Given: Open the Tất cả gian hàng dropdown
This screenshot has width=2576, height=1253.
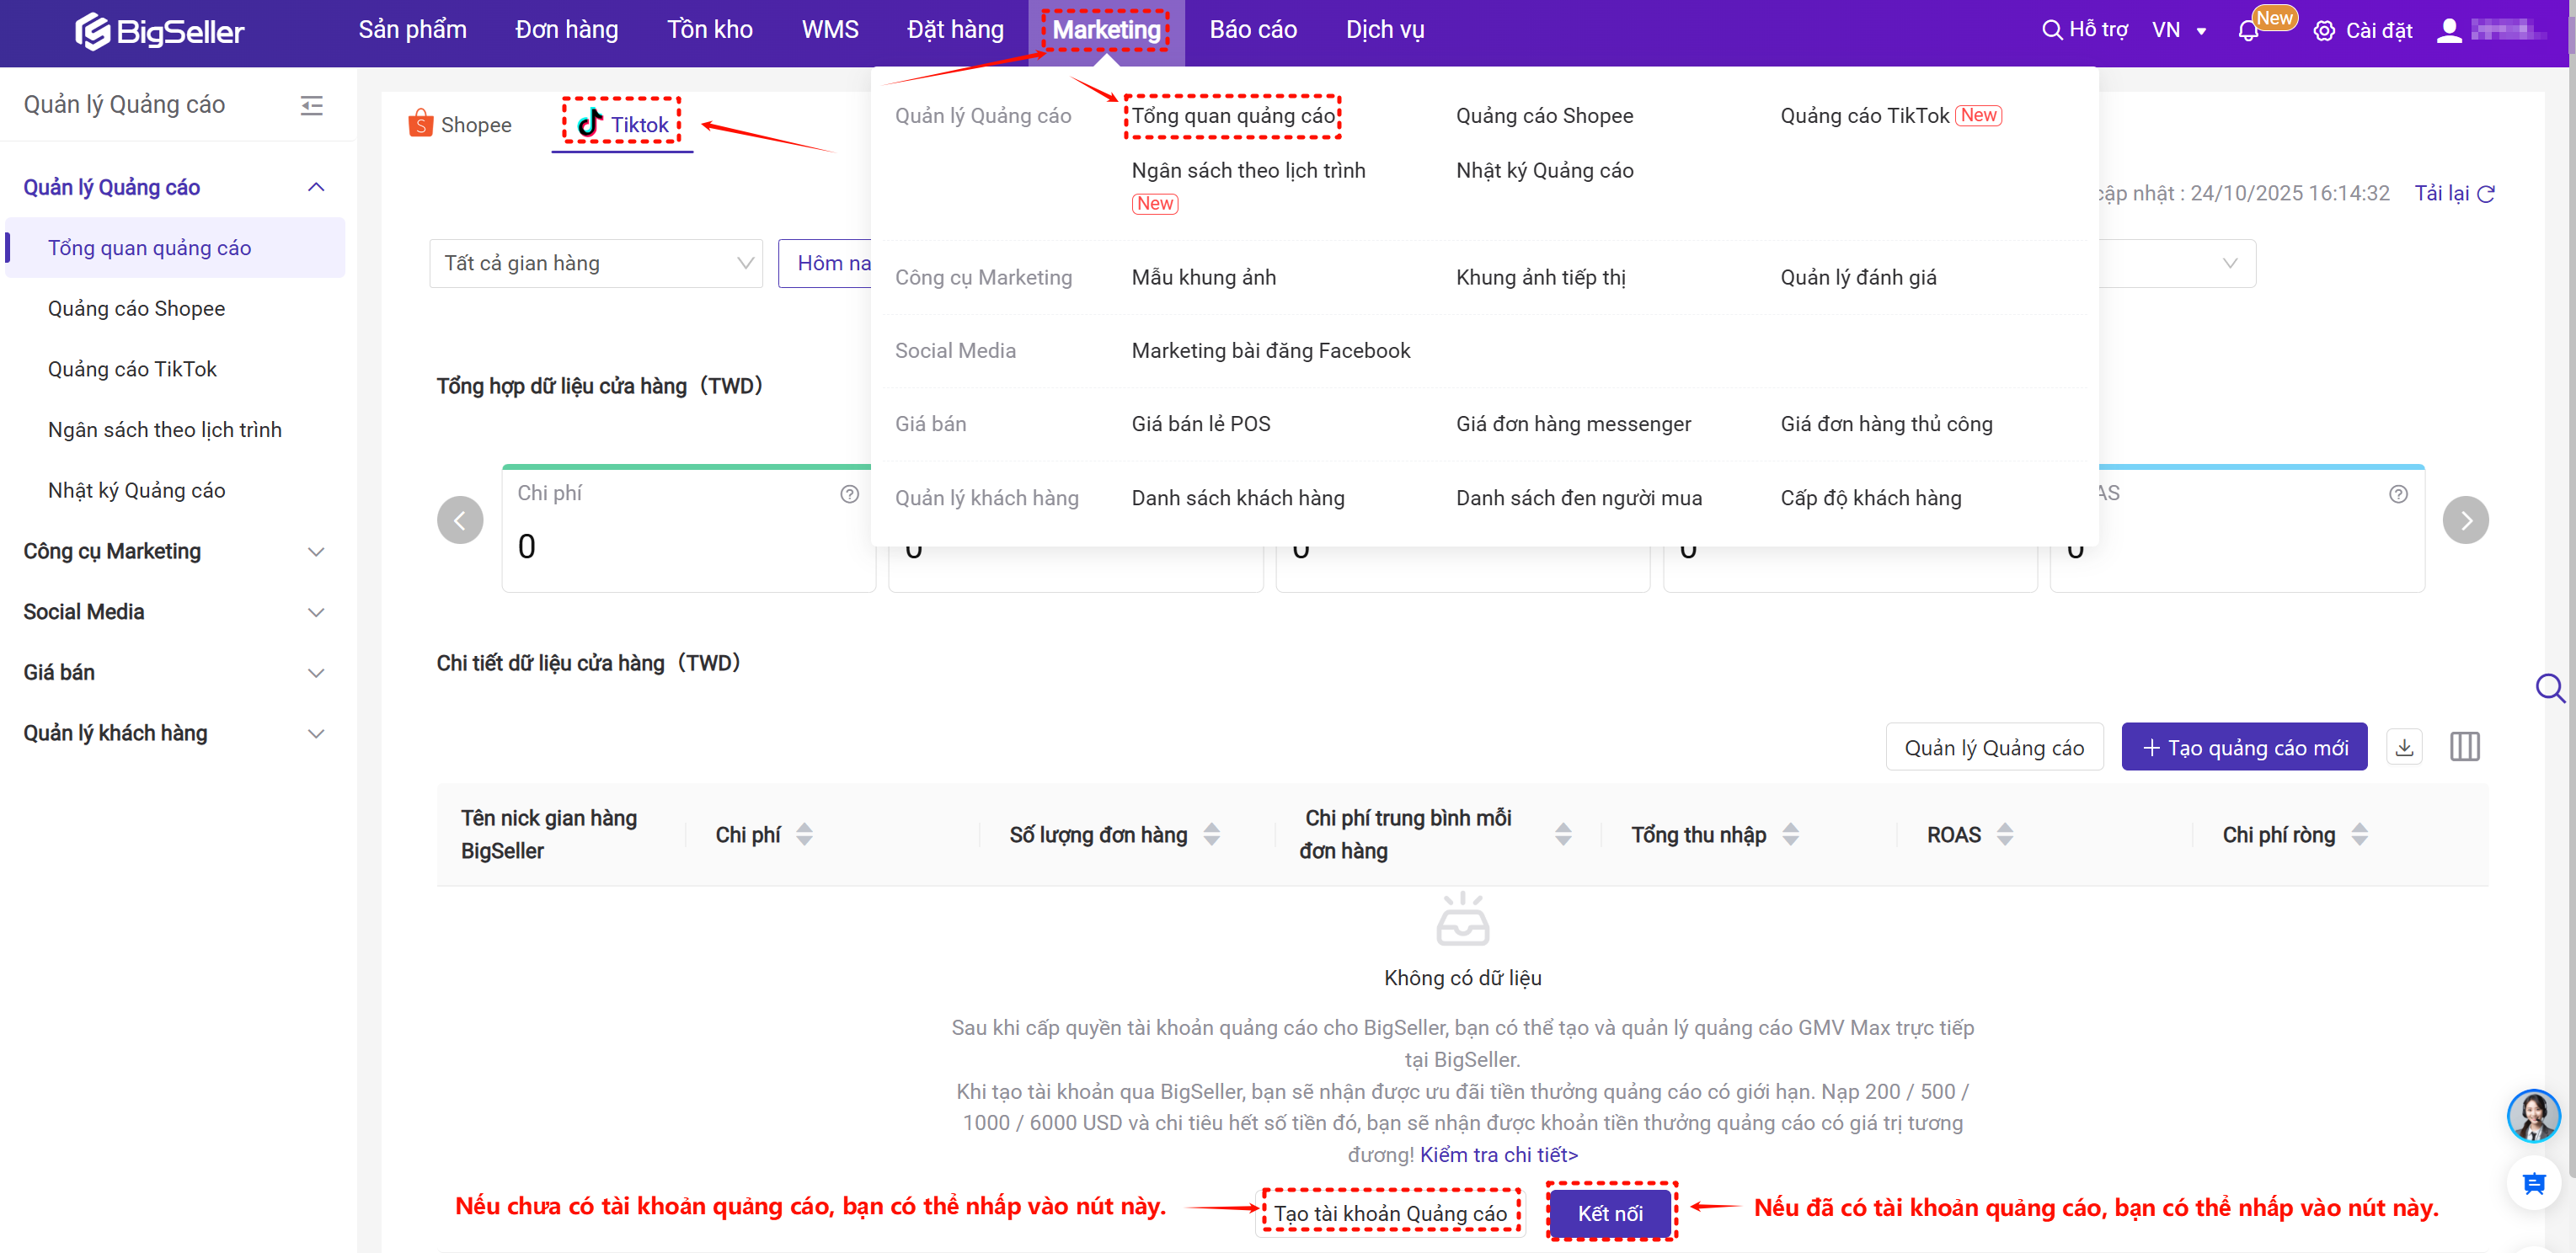Looking at the screenshot, I should (596, 263).
